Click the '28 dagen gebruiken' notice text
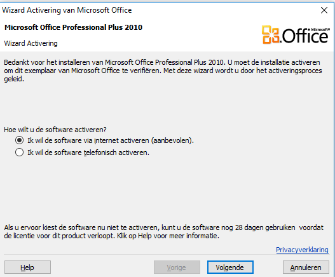Image resolution: width=335 pixels, height=277 pixels. [163, 232]
